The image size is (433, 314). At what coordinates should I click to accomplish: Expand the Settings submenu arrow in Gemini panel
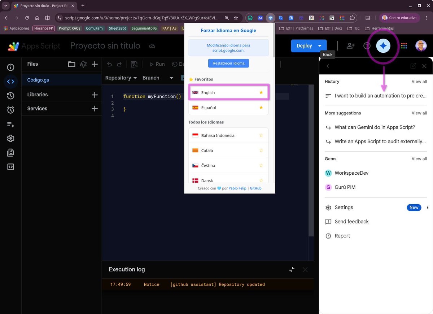coord(428,208)
